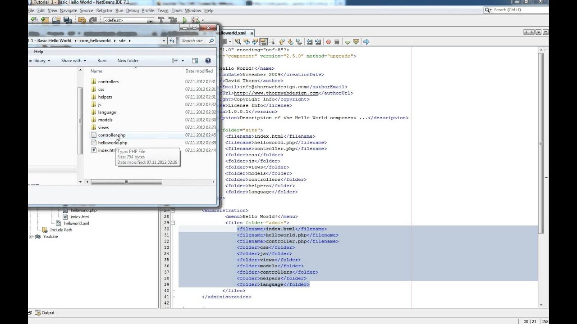Click the Clean and Build Project icon
Screen dimensions: 577x324
[173, 20]
